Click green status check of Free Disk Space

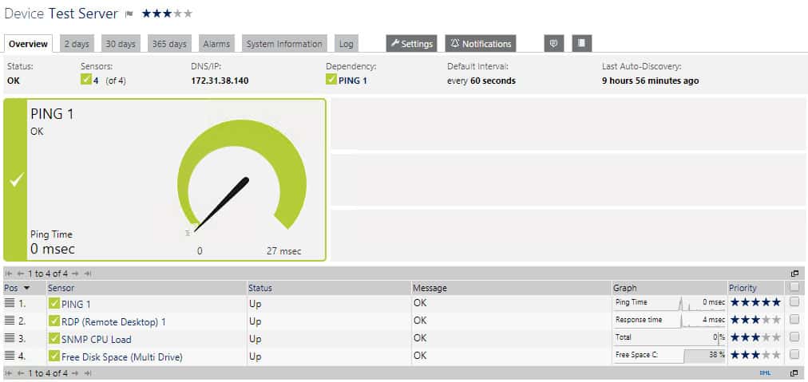(54, 356)
